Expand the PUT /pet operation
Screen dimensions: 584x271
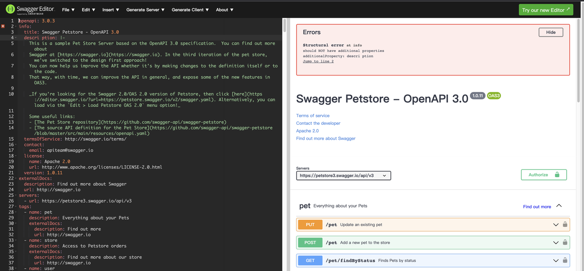555,224
